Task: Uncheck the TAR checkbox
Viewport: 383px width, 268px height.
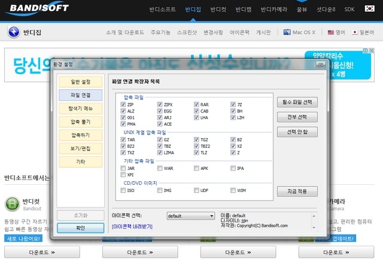Action: tap(123, 139)
